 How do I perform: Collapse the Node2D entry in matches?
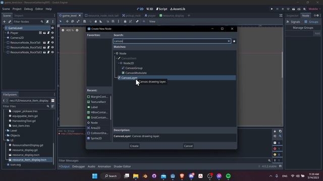coord(119,63)
